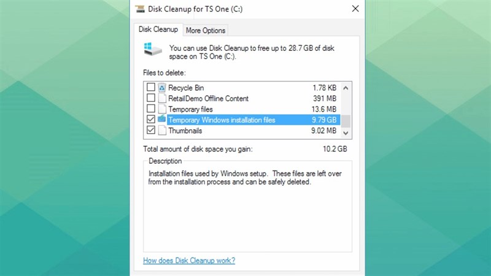Uncheck Temporary Windows installation files checkbox
This screenshot has width=491, height=276.
tap(151, 119)
